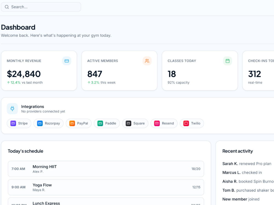Image resolution: width=274 pixels, height=205 pixels.
Task: Open the Lunch Express class row
Action: [x=106, y=201]
